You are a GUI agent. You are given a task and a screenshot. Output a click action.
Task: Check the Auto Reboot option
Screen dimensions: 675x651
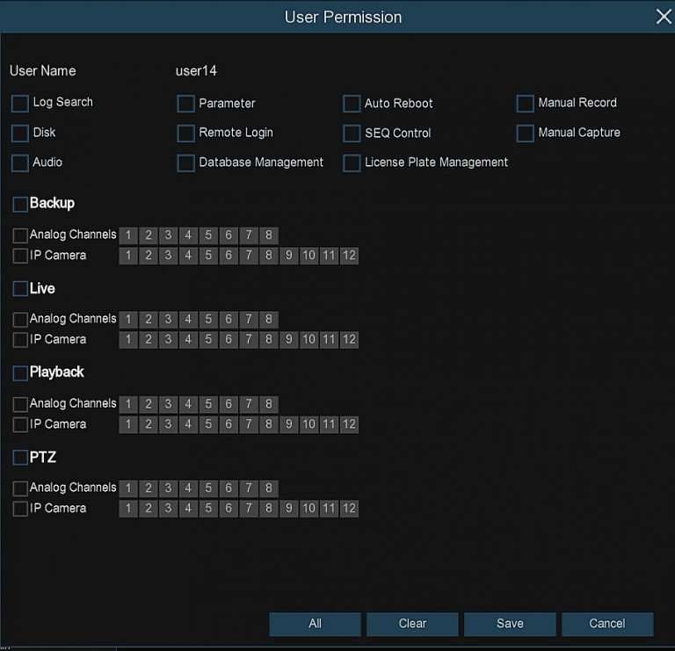[x=352, y=104]
